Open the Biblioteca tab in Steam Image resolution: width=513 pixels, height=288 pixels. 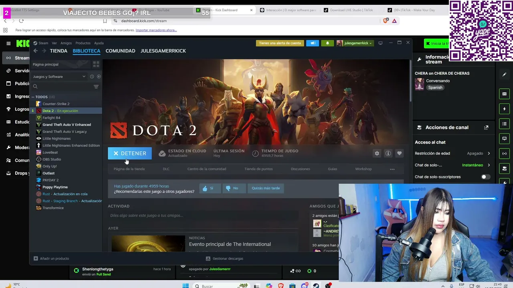87,51
